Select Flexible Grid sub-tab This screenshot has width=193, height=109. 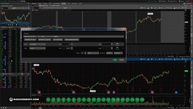pyautogui.click(x=43, y=5)
